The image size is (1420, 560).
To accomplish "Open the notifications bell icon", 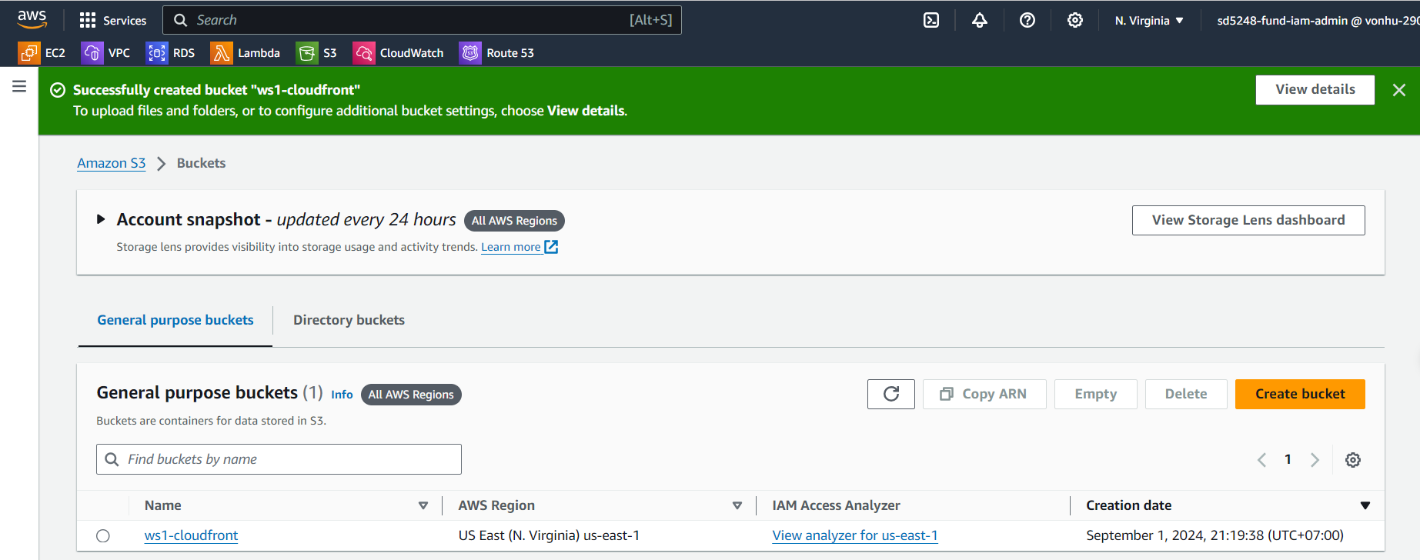I will point(979,21).
